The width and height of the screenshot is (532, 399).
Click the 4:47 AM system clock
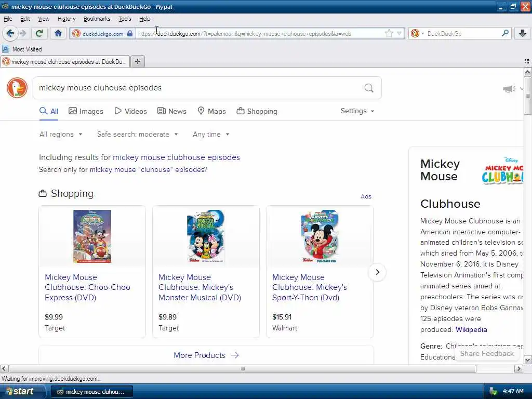point(513,392)
